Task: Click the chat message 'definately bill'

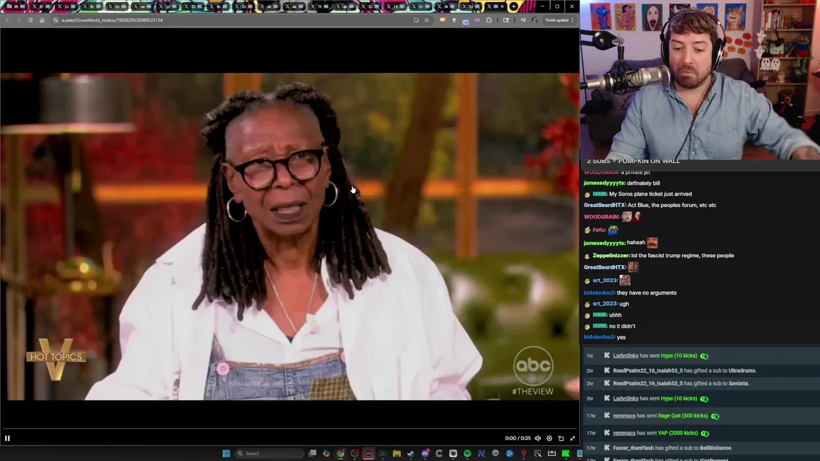Action: 643,183
